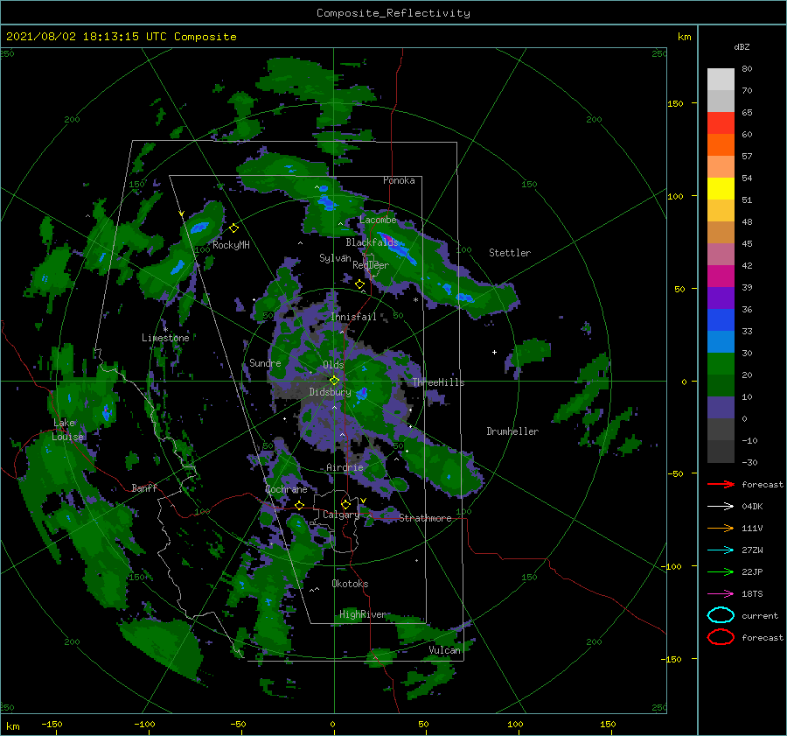Screen dimensions: 787x736
Task: Click the red forecast arrow in legend
Action: tap(721, 484)
